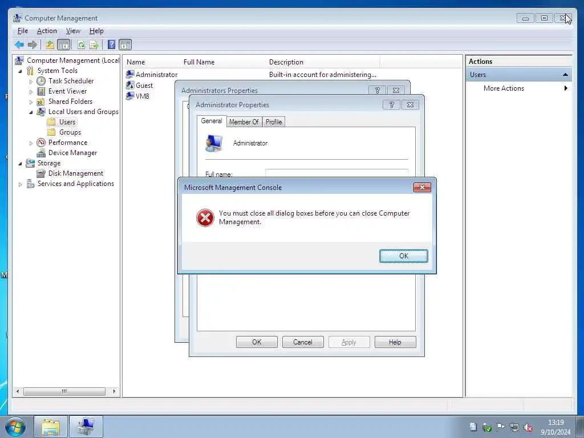This screenshot has height=438, width=584.
Task: Expand the Task Scheduler tree node
Action: [31, 81]
